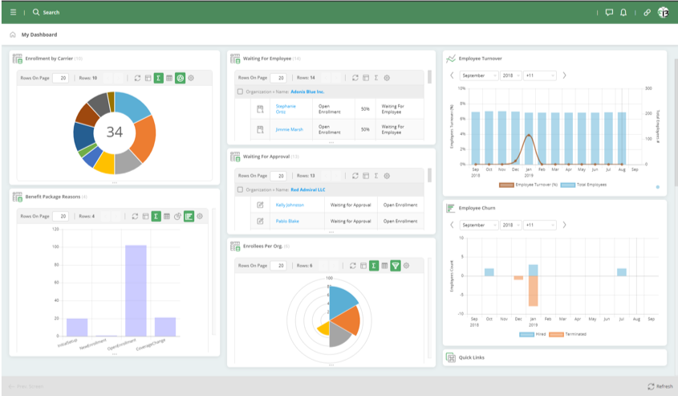Refresh the Enrollment by Carrier widget
This screenshot has height=396, width=678.
[x=137, y=78]
